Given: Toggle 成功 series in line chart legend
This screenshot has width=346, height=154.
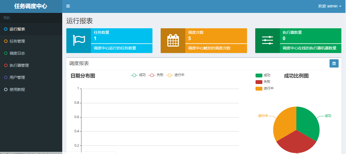Looking at the screenshot, I should coord(138,75).
